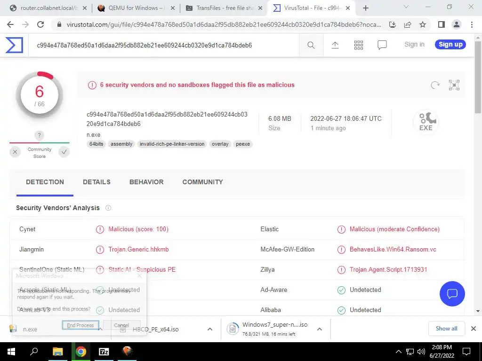Viewport: 482px width, 361px height.
Task: Click the upload file icon in VirusTotal header
Action: (x=335, y=45)
